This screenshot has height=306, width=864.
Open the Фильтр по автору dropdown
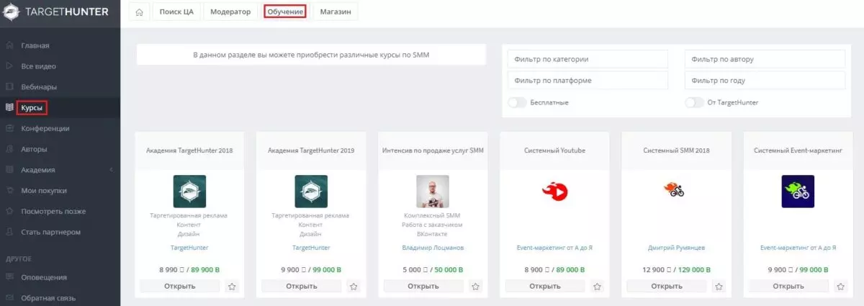[x=765, y=59]
